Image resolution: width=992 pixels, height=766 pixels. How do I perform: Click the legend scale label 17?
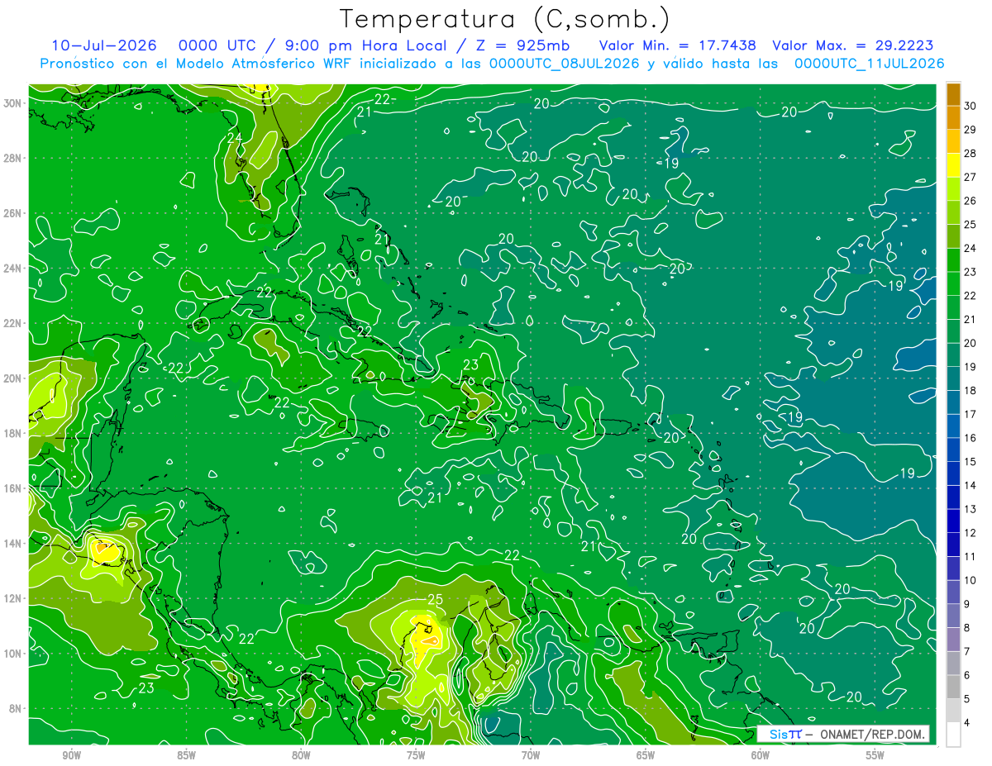click(971, 414)
